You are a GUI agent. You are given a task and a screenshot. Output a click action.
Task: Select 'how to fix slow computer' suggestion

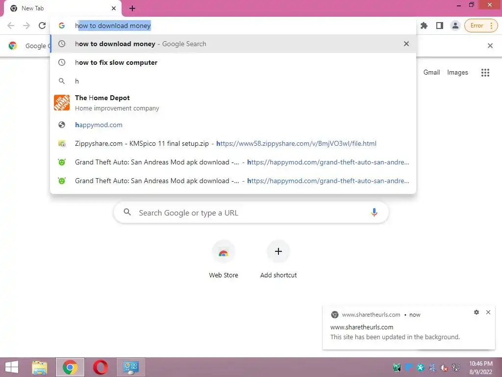pos(233,62)
